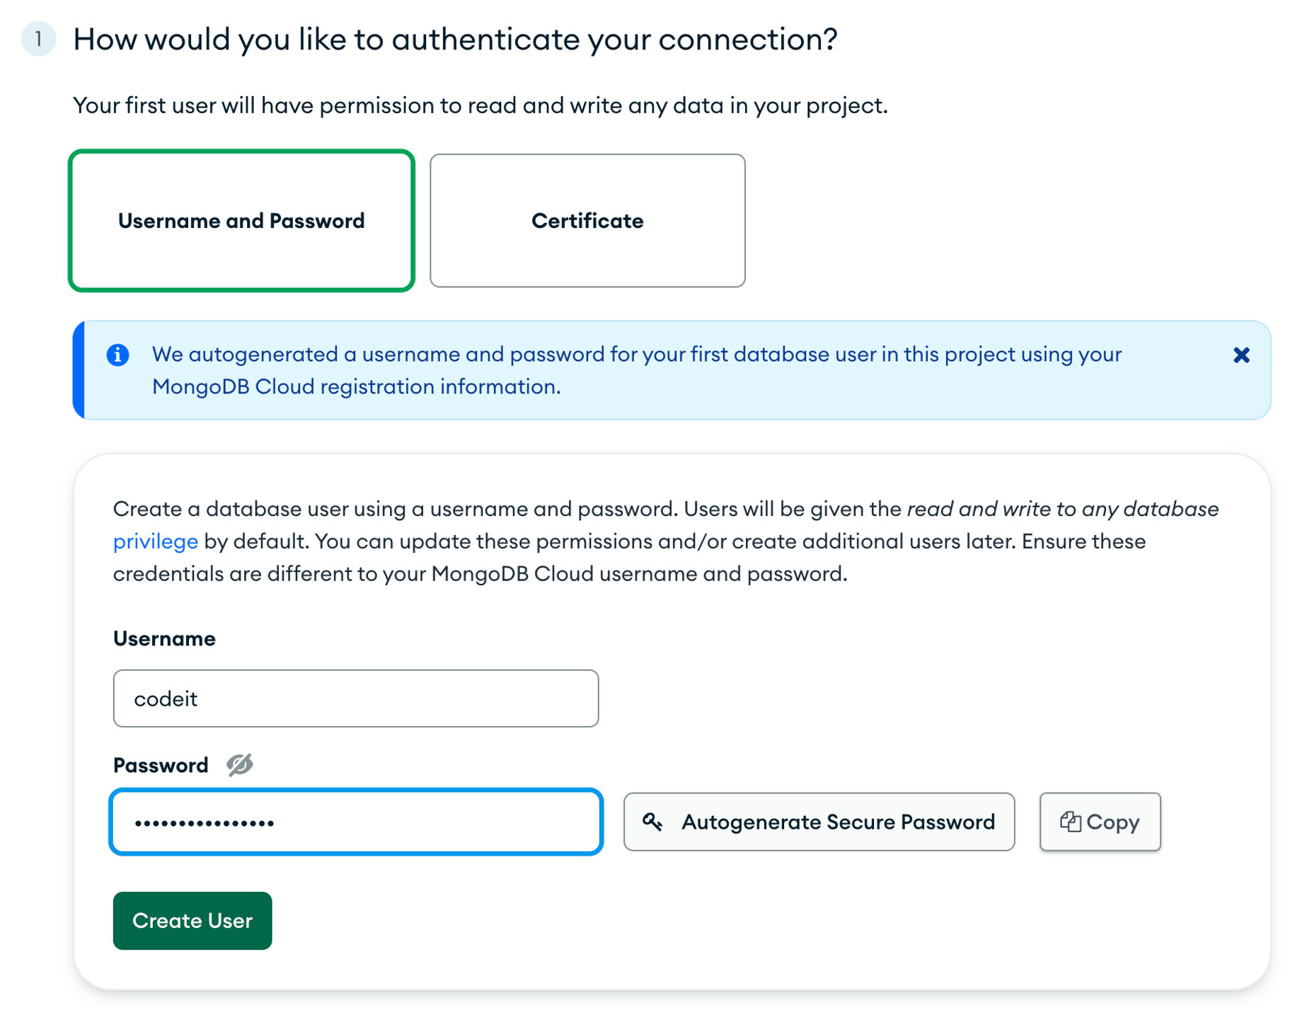Choose the Certificate authentication option
Image resolution: width=1295 pixels, height=1017 pixels.
587,220
